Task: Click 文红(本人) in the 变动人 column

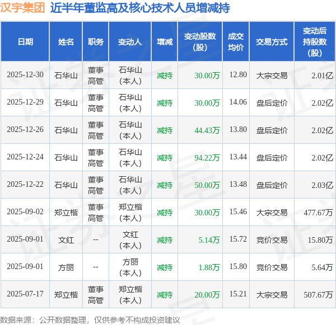Action: click(130, 240)
